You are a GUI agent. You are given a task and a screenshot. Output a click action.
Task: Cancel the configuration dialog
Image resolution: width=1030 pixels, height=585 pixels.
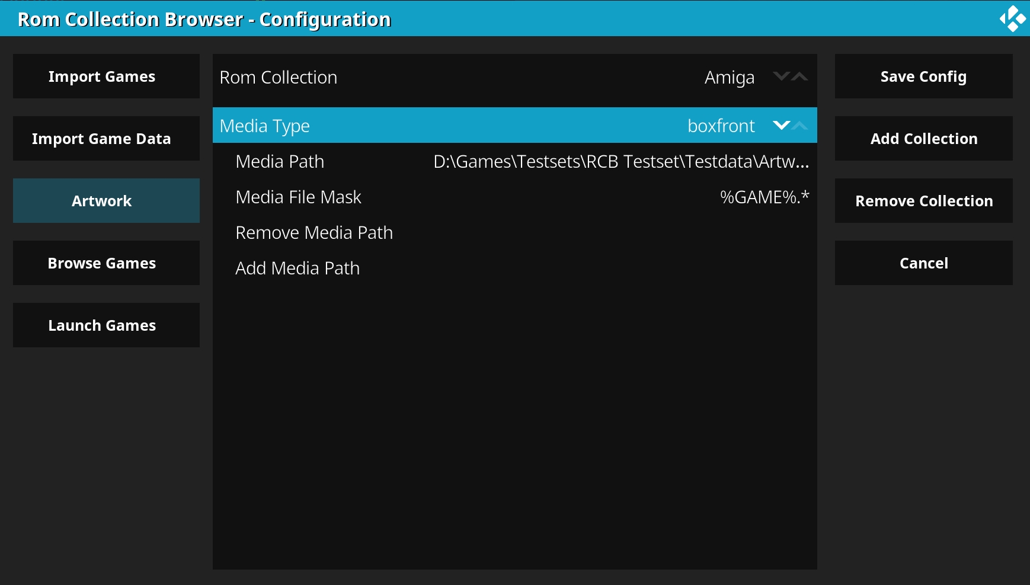pyautogui.click(x=923, y=263)
